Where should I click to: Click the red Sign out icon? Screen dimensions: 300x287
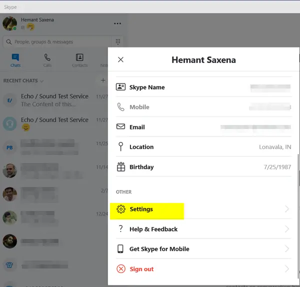(121, 269)
